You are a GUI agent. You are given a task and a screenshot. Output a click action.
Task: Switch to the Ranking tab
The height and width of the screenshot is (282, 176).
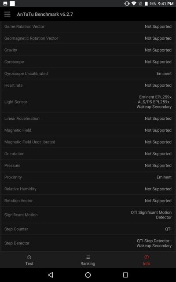pyautogui.click(x=88, y=260)
